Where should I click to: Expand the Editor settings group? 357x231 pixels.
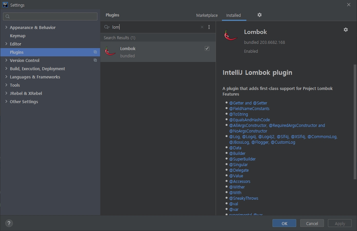(6, 44)
